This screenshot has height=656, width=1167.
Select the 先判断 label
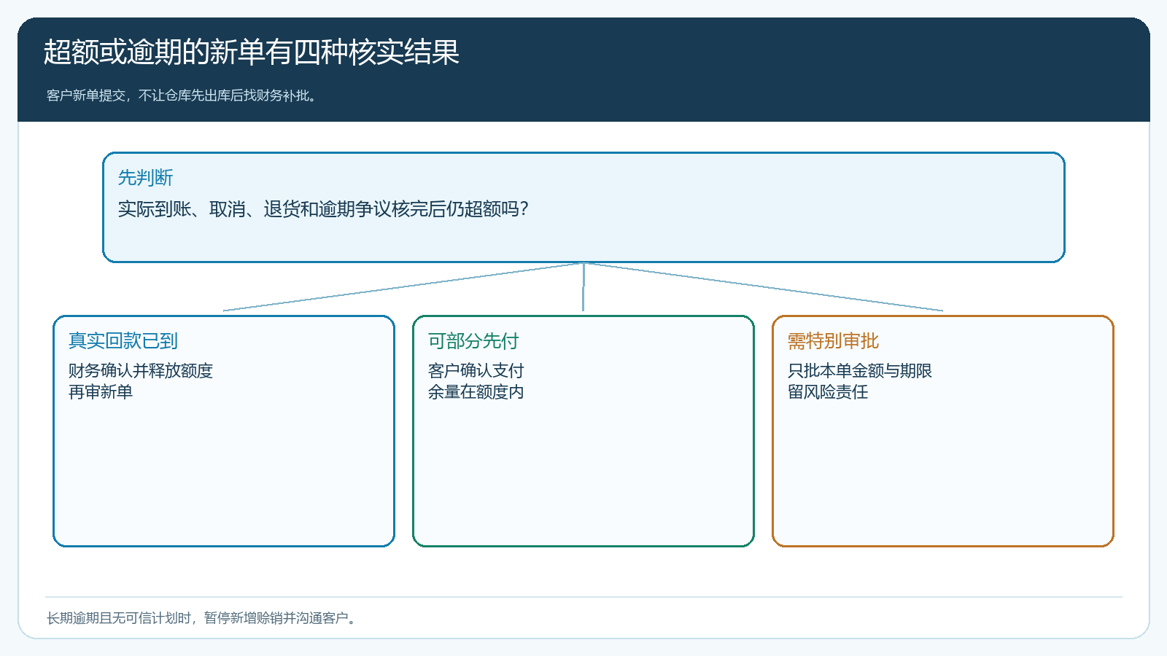145,178
